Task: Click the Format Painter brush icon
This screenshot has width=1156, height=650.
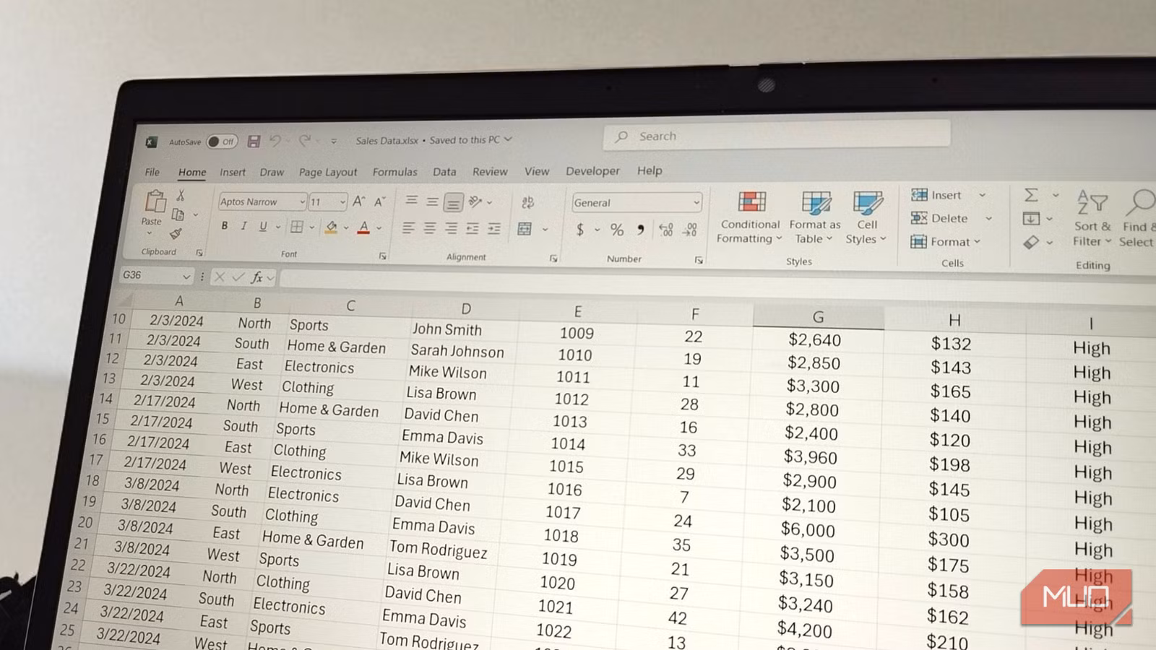Action: 176,234
